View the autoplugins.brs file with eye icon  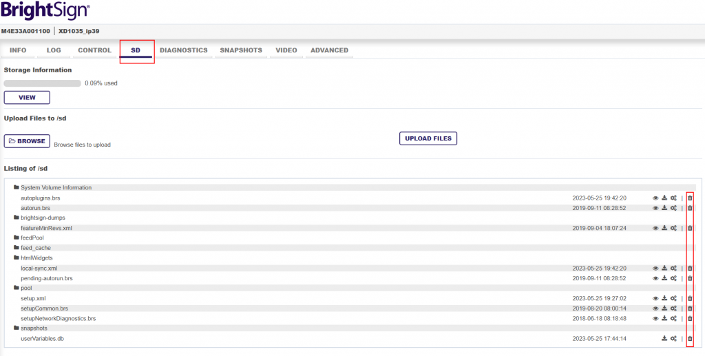pos(655,198)
